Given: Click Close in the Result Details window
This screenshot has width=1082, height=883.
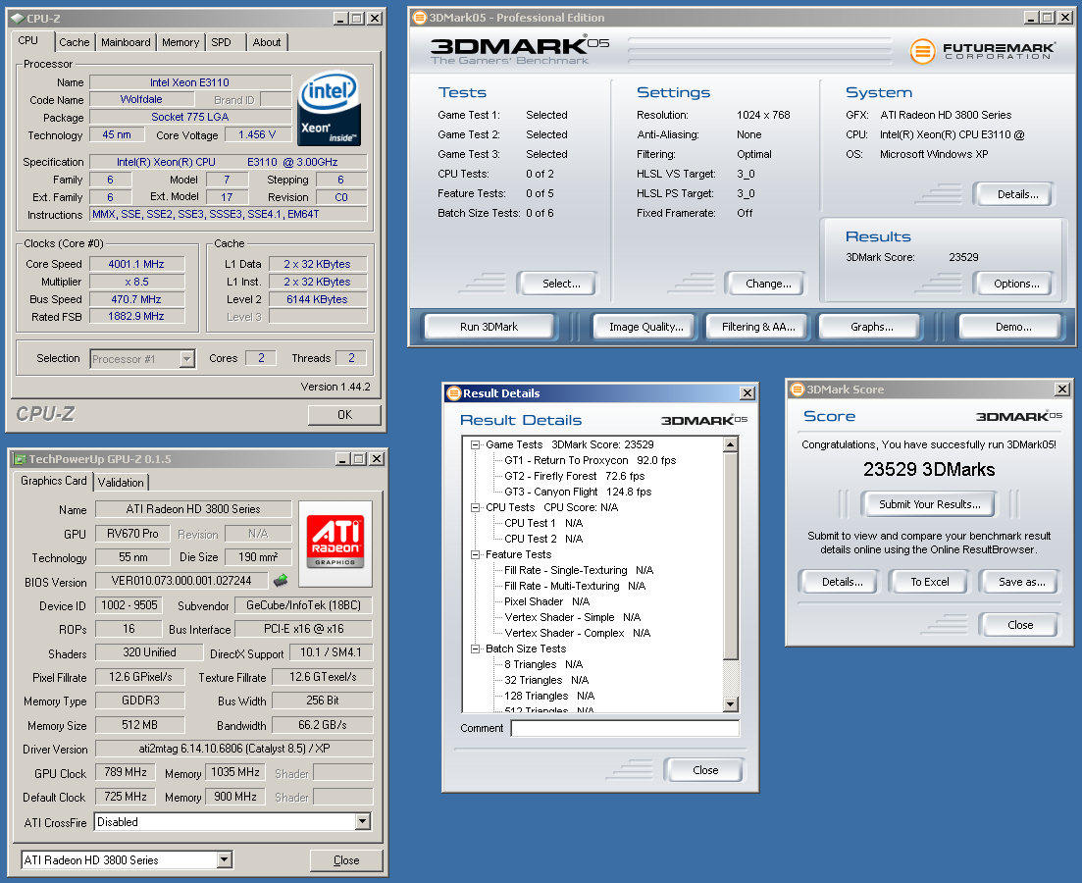Looking at the screenshot, I should [x=704, y=770].
